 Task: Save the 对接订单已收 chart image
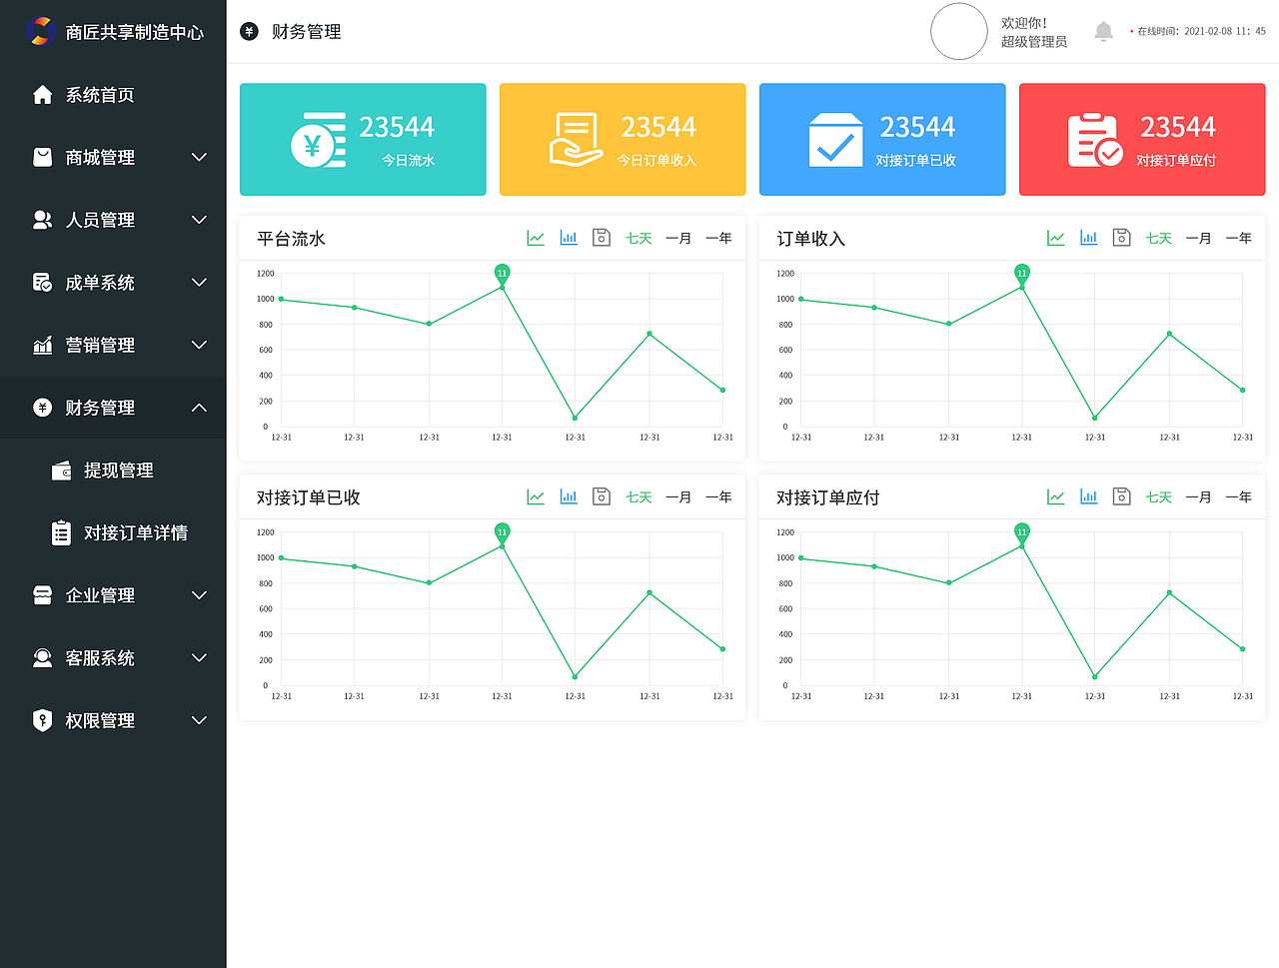click(602, 495)
